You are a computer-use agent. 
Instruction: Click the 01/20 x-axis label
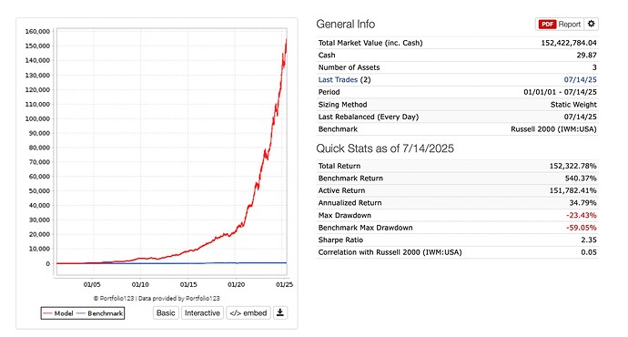236,284
